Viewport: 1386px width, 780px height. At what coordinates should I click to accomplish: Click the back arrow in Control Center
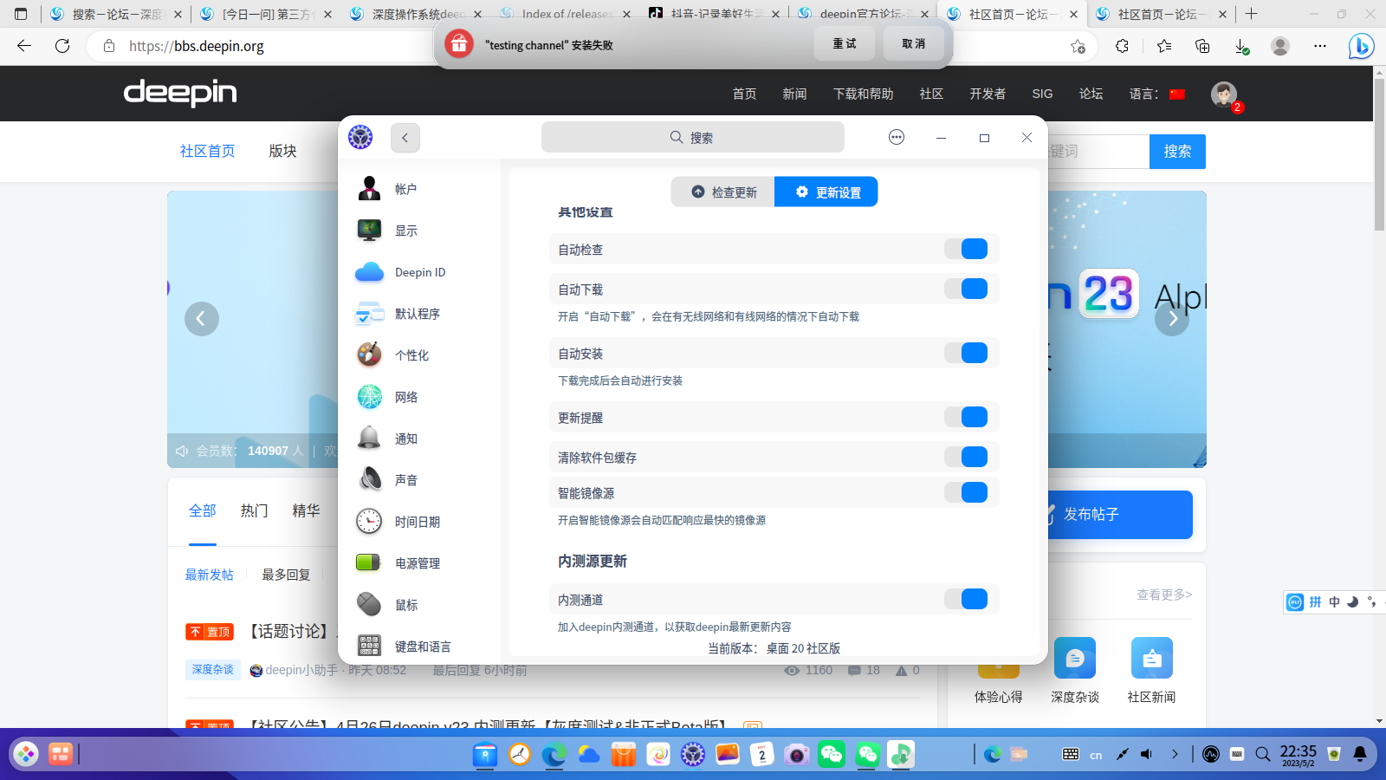pyautogui.click(x=405, y=137)
